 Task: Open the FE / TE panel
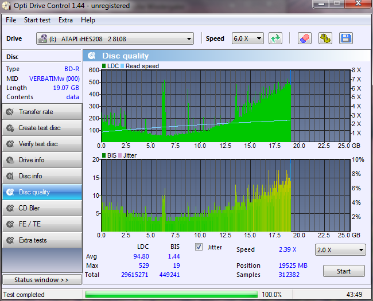pos(42,224)
